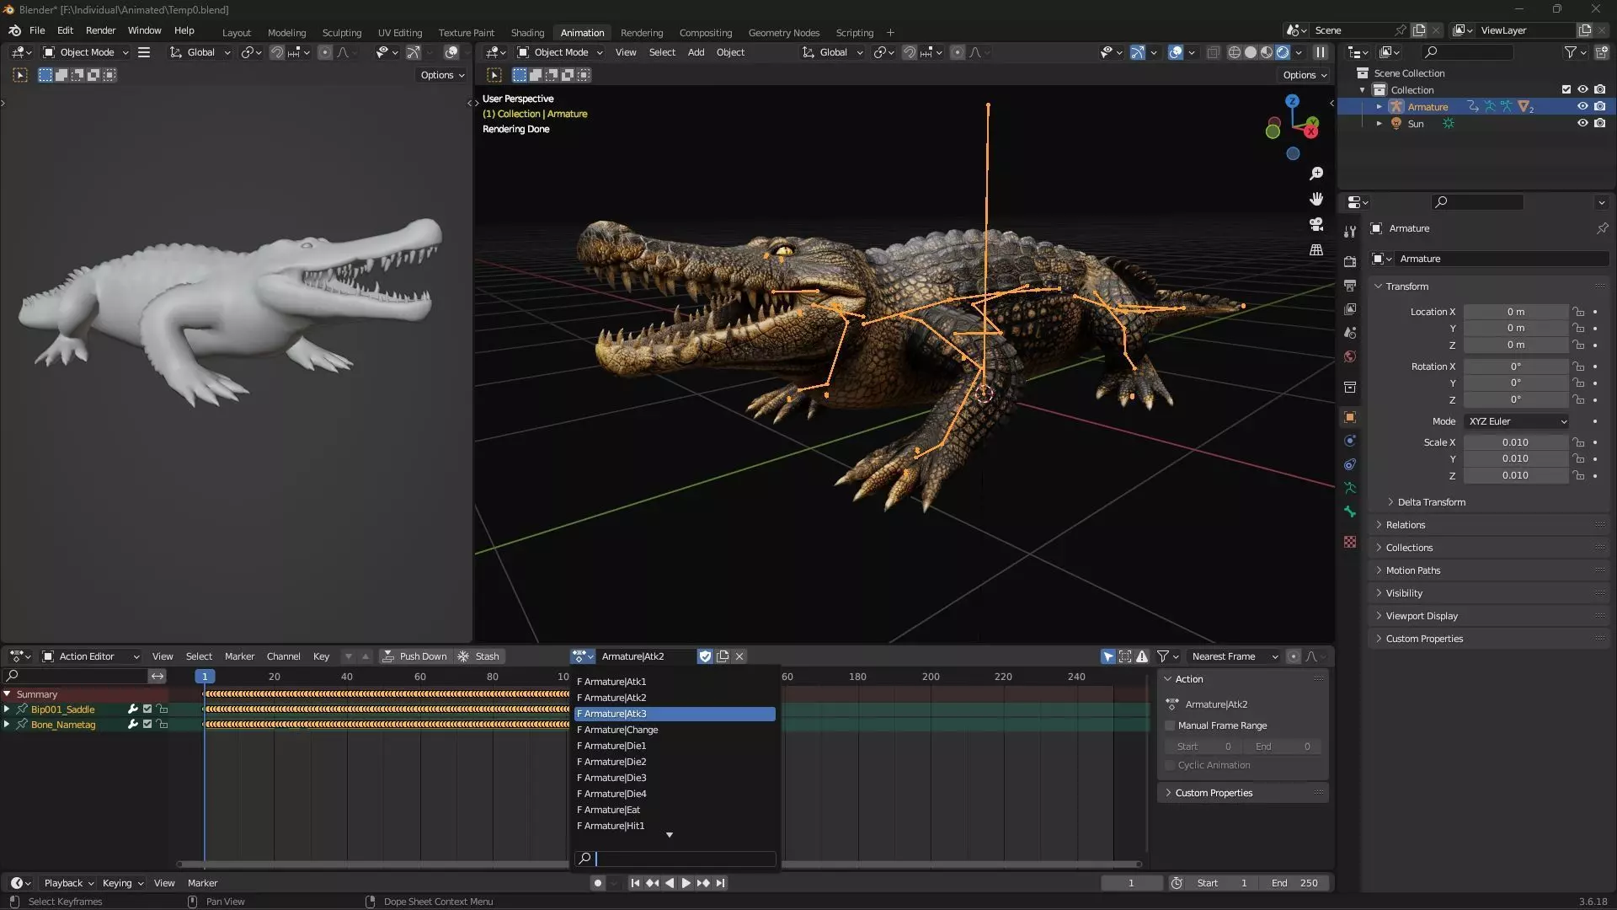Unlink the Armature|Atk2 action
This screenshot has width=1617, height=910.
(x=739, y=656)
